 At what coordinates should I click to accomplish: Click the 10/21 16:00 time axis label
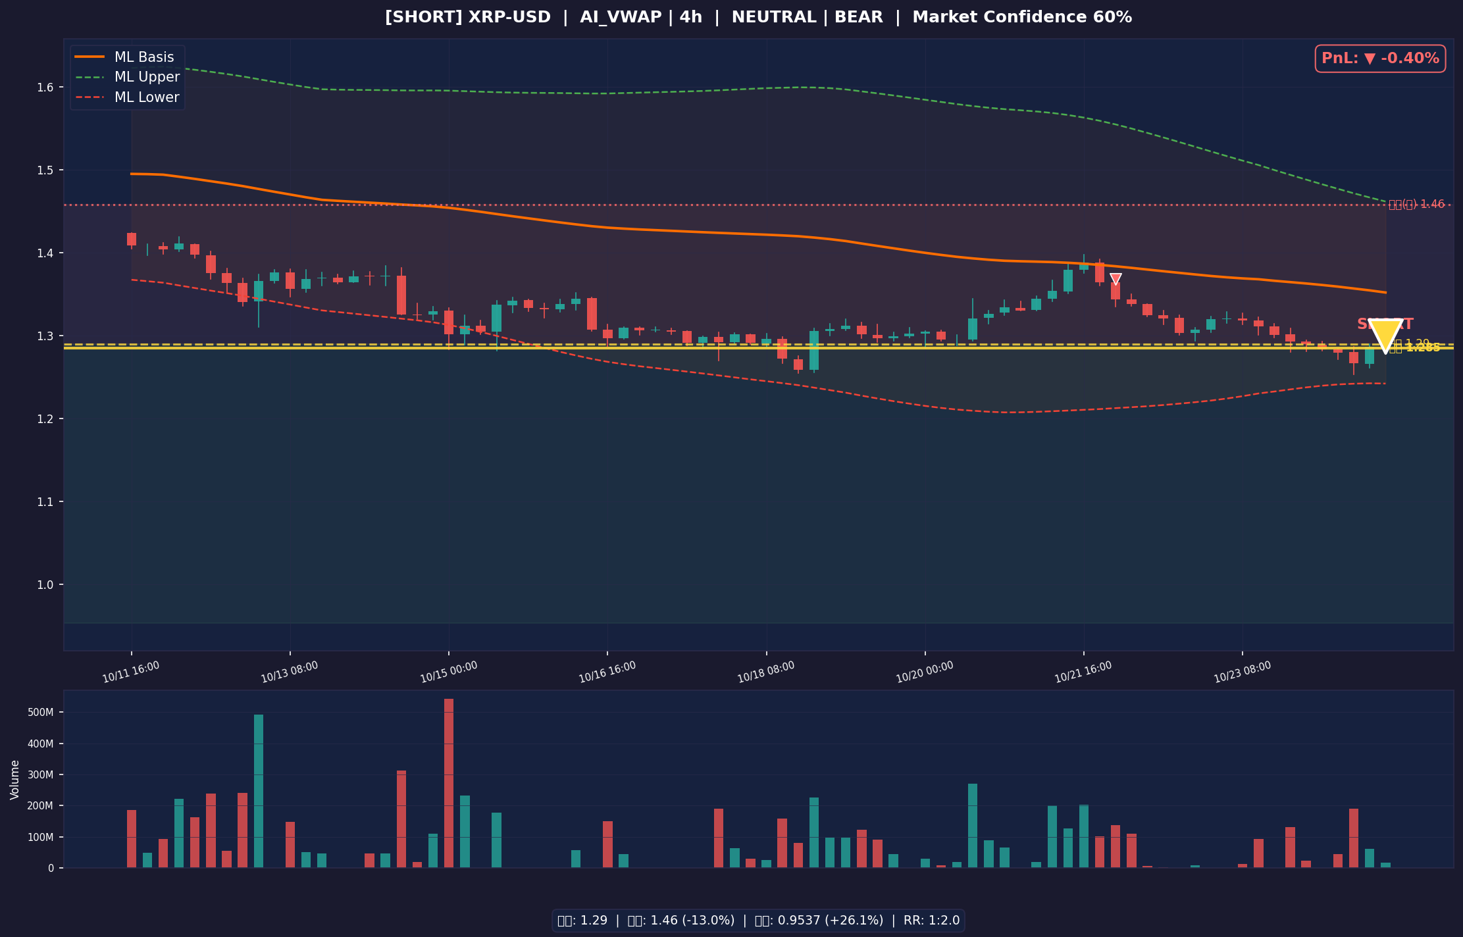pos(1083,672)
